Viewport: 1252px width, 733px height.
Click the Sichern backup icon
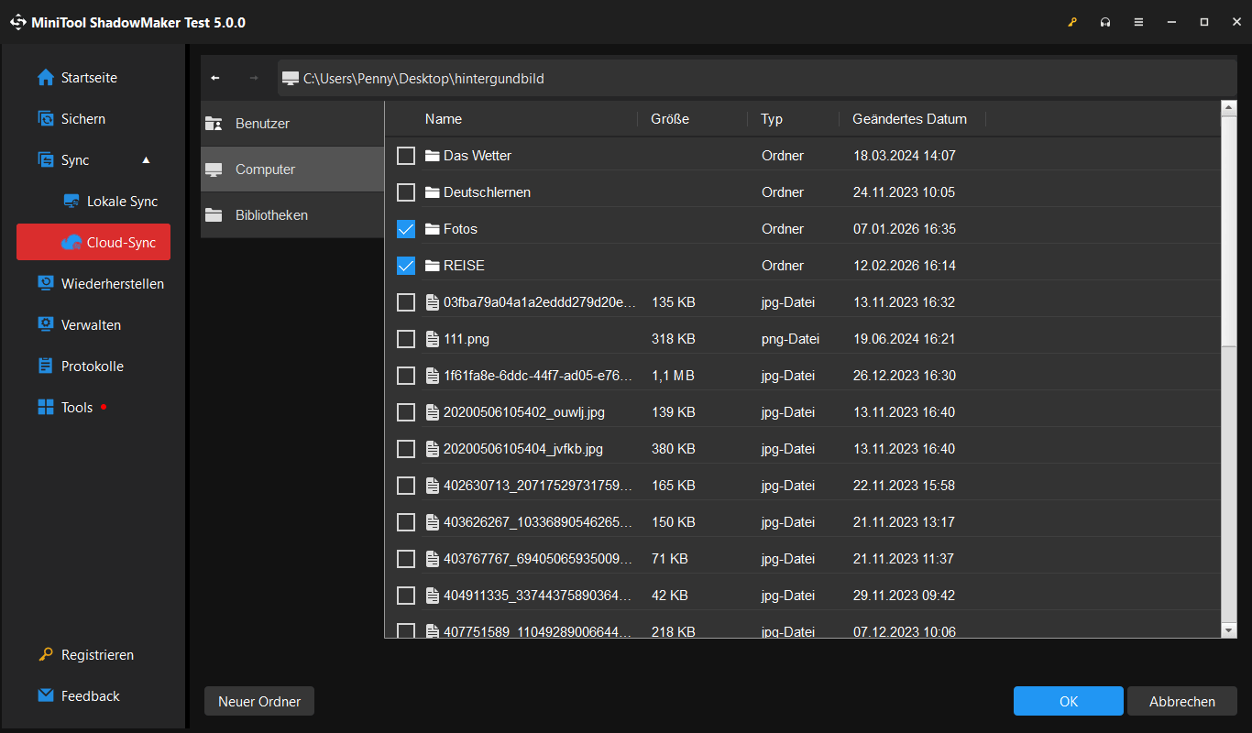coord(46,119)
